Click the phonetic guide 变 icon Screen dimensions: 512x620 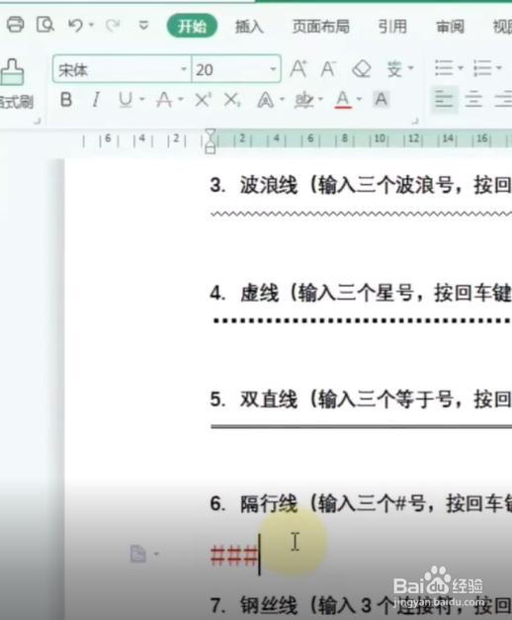tap(394, 69)
